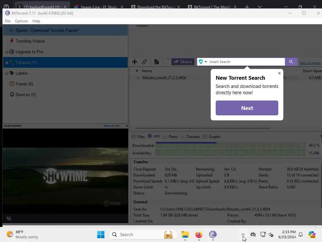
Task: Expand the Labels tree node
Action: [7, 73]
